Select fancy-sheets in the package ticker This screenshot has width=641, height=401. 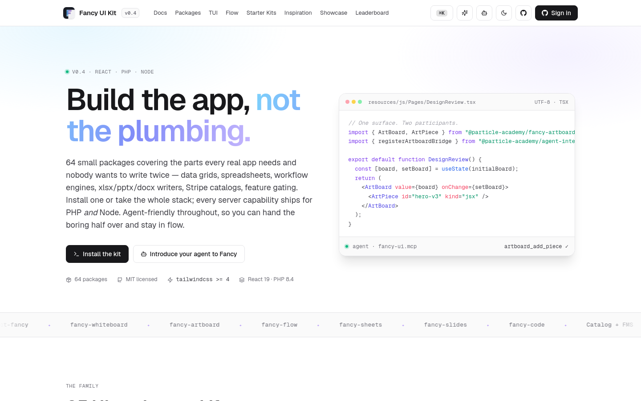(x=361, y=325)
